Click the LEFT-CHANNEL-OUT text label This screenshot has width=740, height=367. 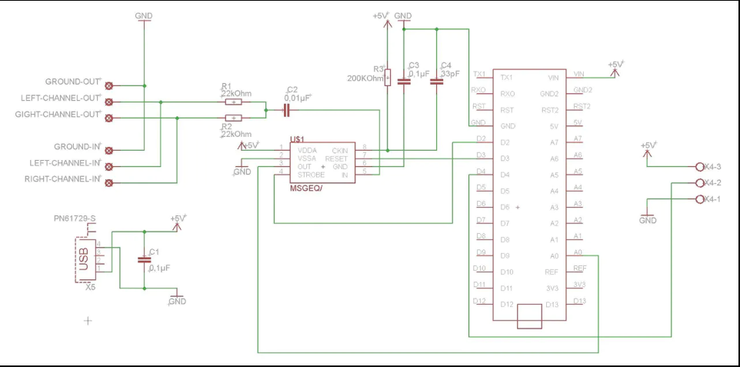61,98
